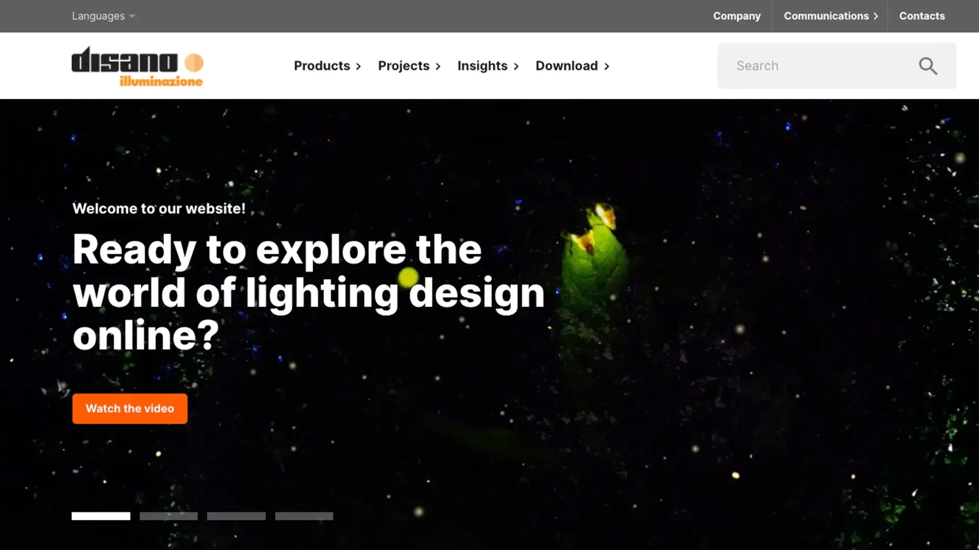Expand the Communications submenu
The width and height of the screenshot is (979, 550).
coord(831,16)
